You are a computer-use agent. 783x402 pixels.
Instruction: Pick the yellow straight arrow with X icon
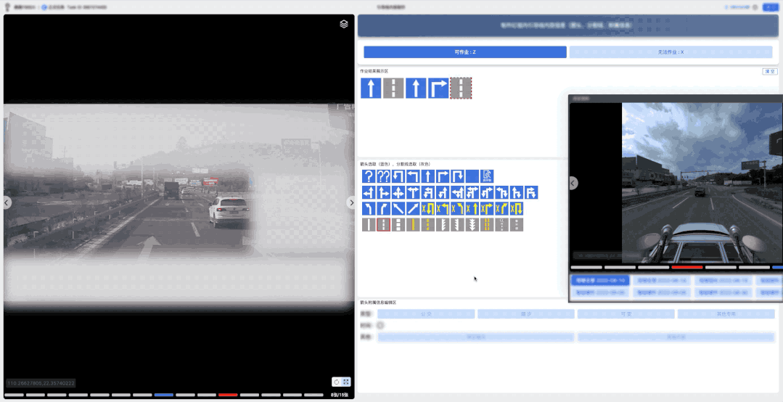point(472,208)
